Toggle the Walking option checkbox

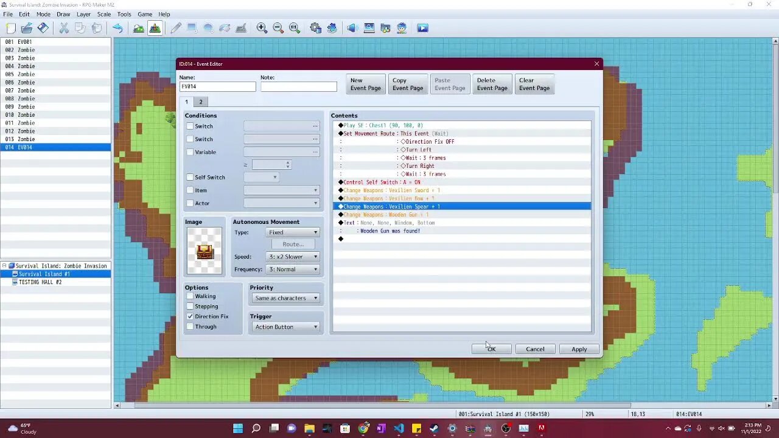(x=190, y=296)
